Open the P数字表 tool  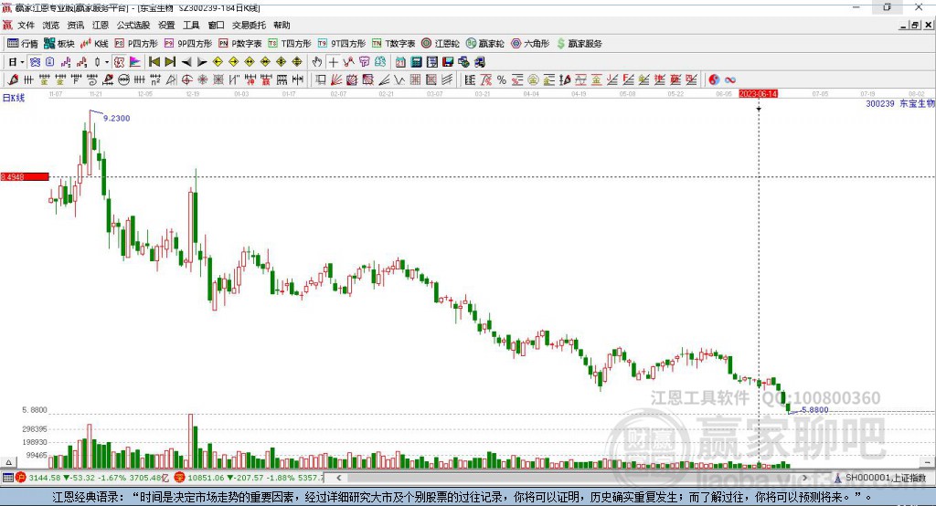click(x=240, y=44)
